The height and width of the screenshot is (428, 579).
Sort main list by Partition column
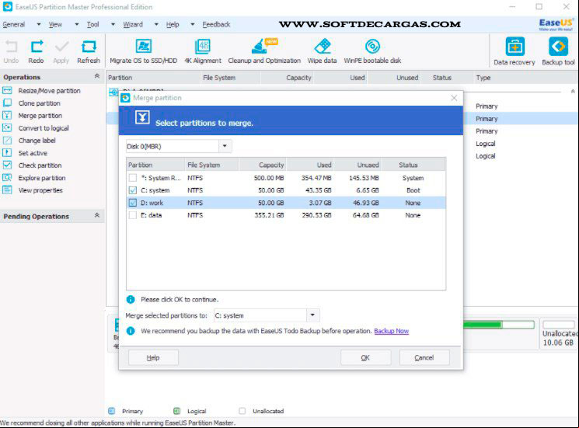[153, 78]
